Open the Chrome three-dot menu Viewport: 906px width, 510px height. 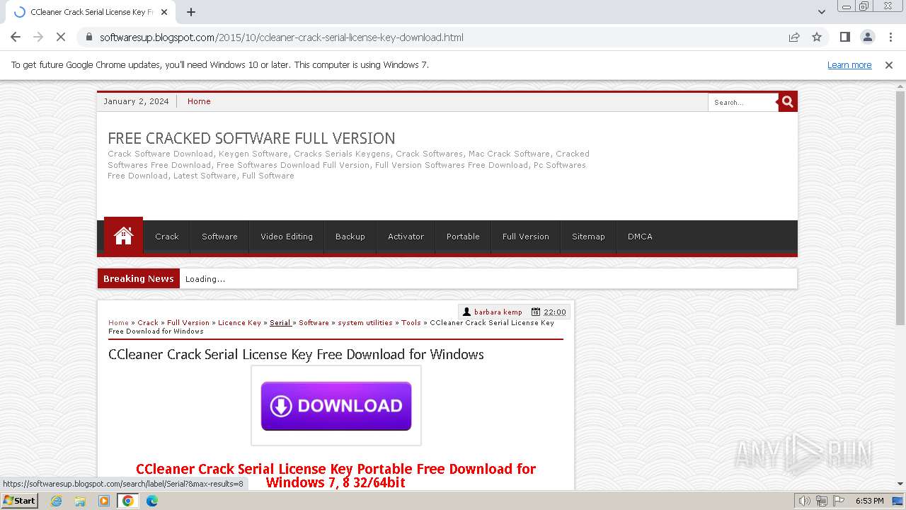click(890, 37)
